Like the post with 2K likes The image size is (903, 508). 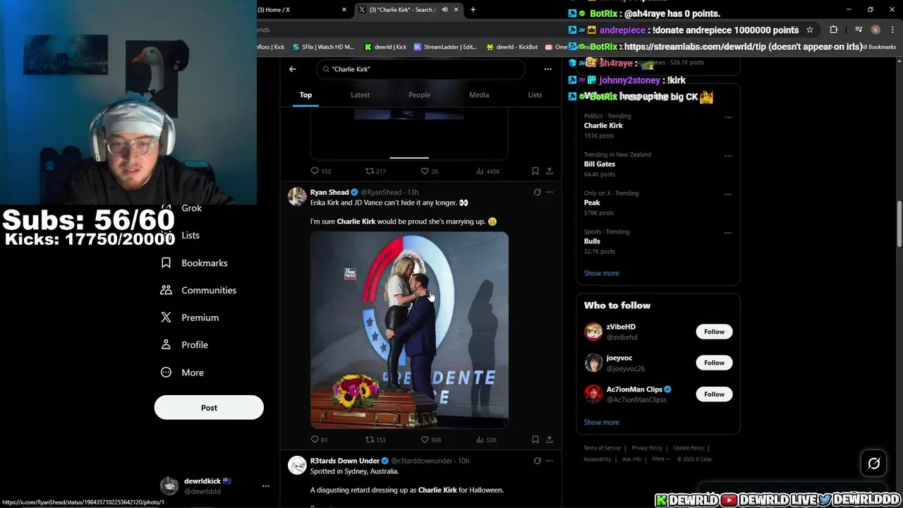[425, 171]
